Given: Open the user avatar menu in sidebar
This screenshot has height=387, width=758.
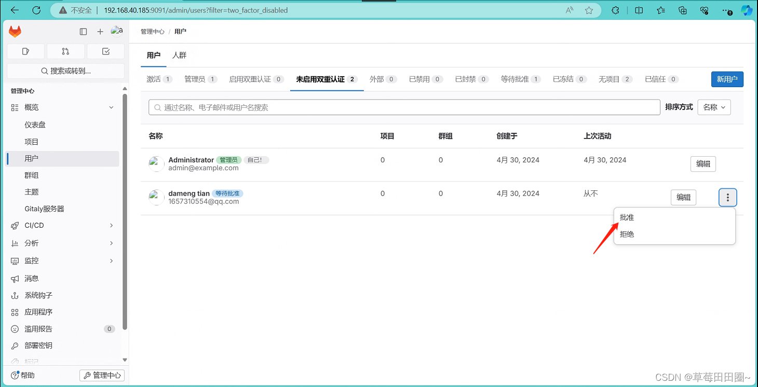Looking at the screenshot, I should (117, 31).
